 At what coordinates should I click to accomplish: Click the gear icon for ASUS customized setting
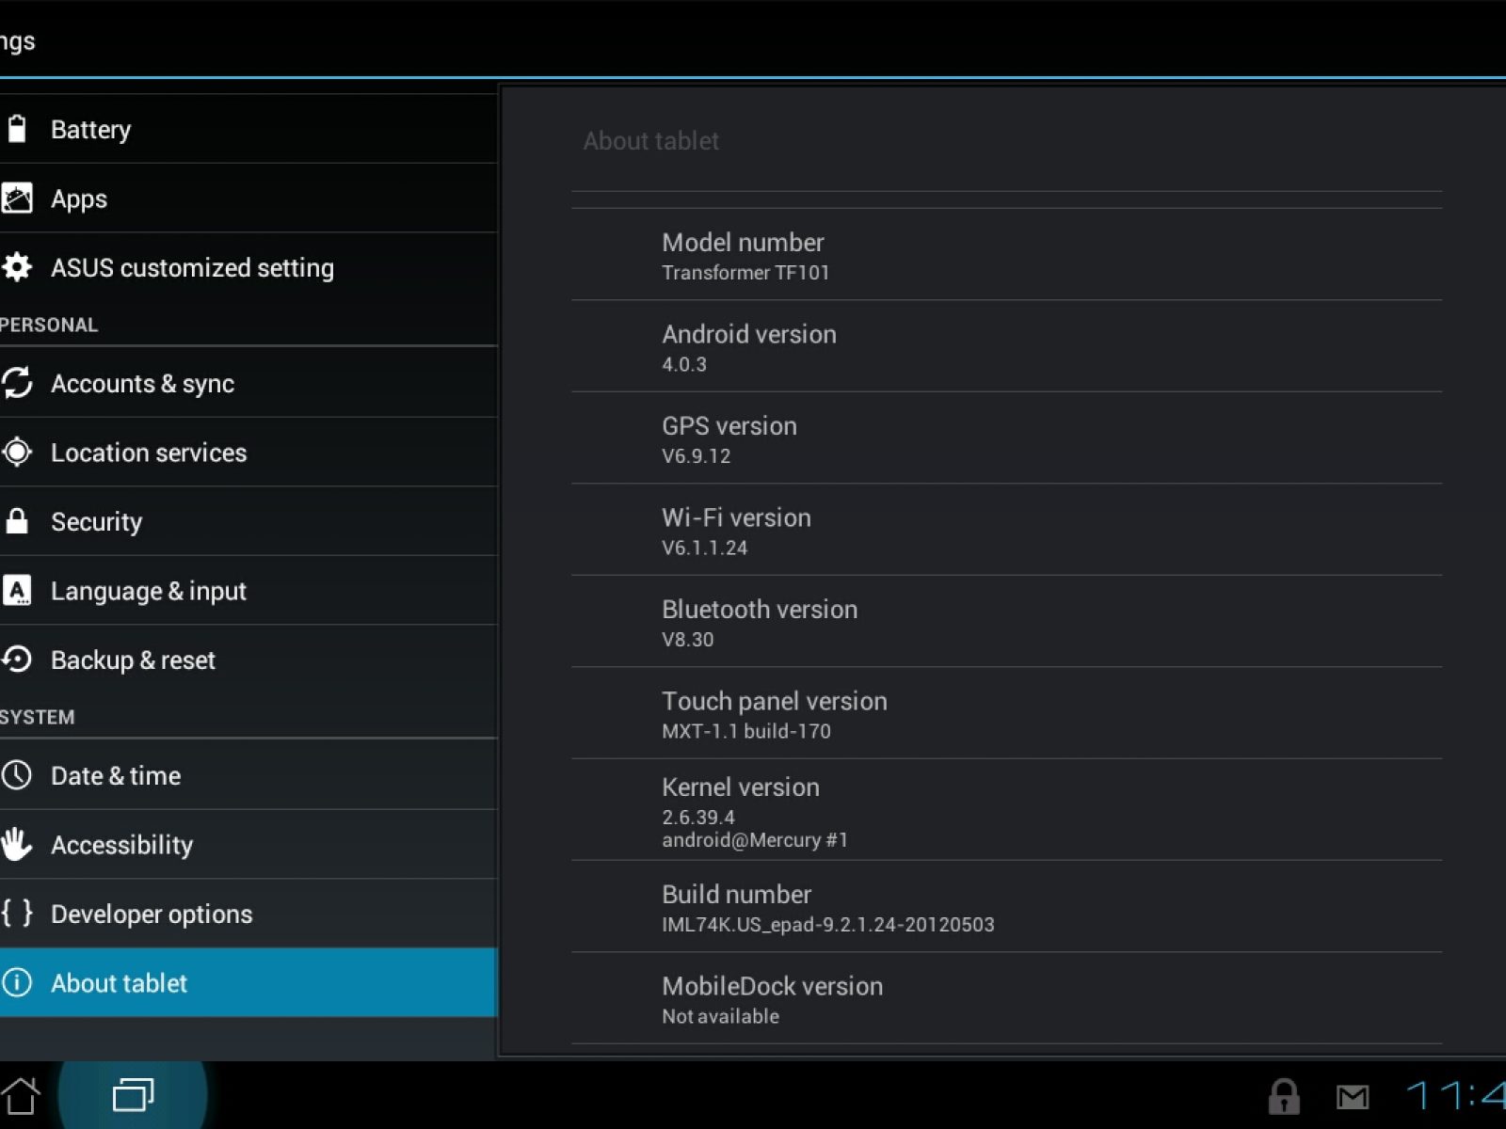pos(17,267)
